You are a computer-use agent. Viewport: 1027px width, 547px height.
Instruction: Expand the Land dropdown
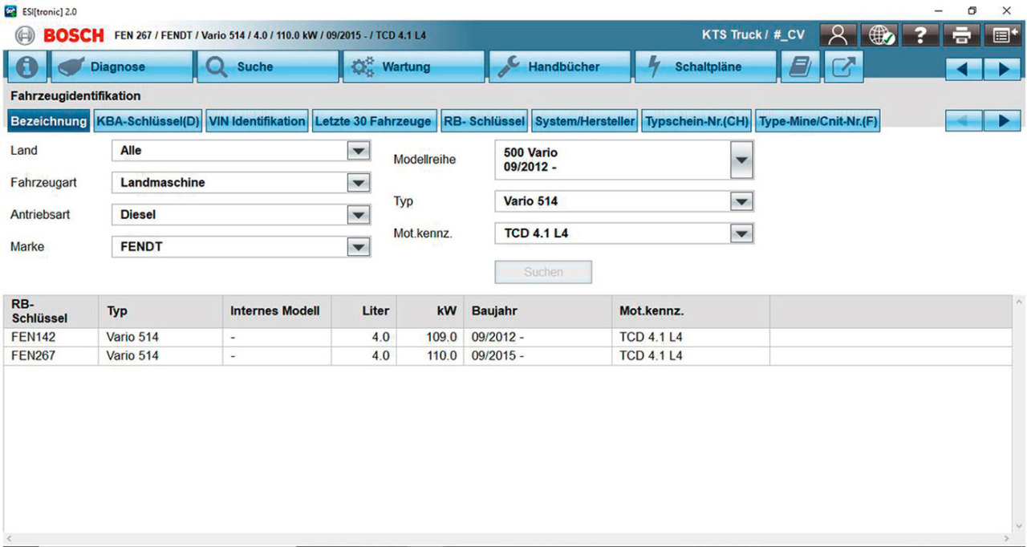[x=358, y=151]
